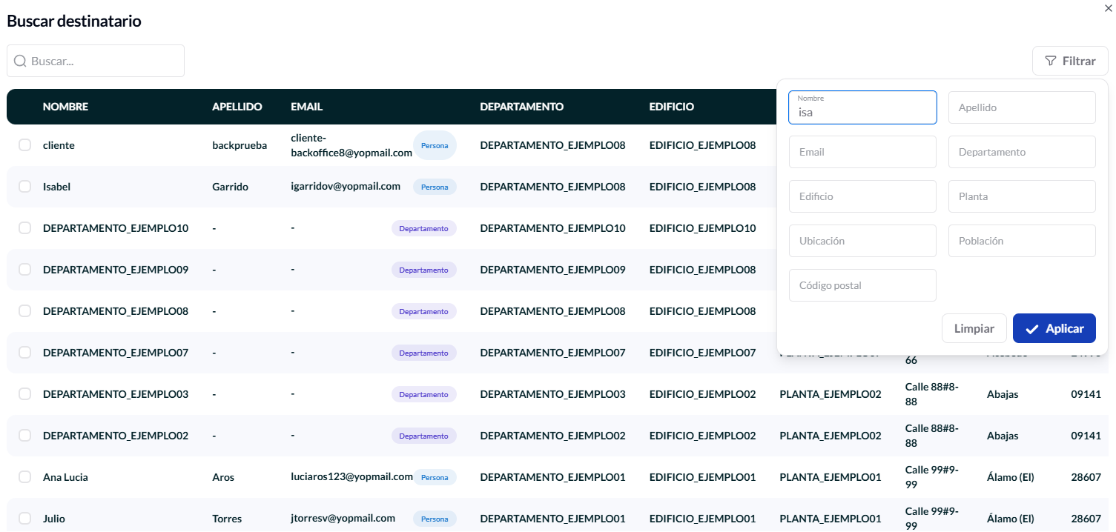Click the Ubicación filter field
The image size is (1116, 532).
tap(862, 241)
